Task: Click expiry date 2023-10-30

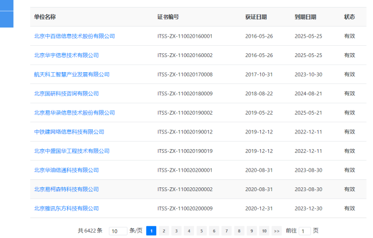Action: pos(308,75)
